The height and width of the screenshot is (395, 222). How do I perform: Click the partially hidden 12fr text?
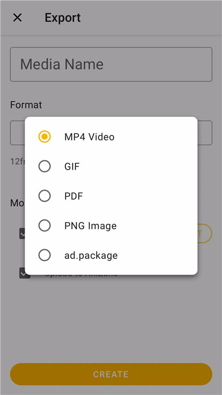(18, 161)
